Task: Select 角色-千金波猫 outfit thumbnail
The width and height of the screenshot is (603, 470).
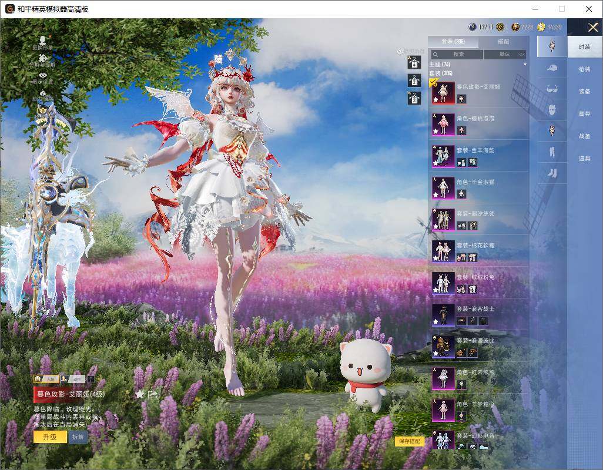Action: click(443, 187)
